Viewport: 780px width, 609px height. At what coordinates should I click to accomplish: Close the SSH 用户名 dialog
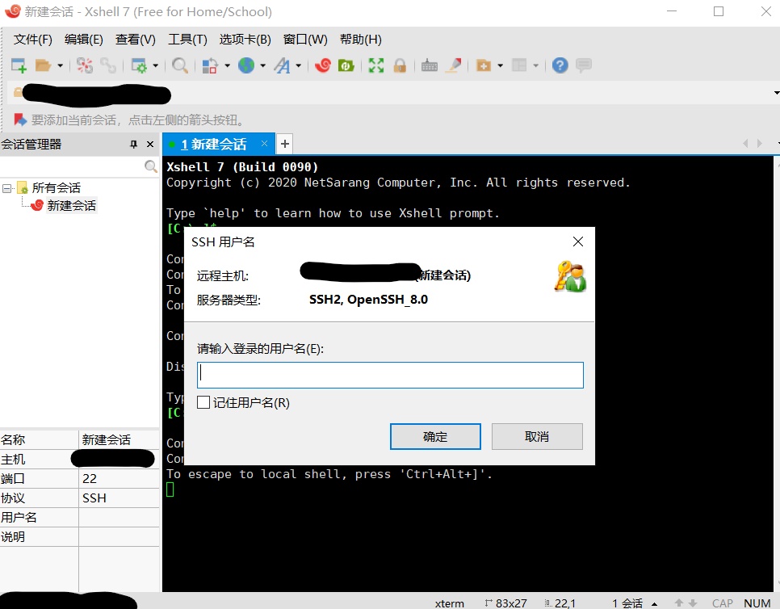577,241
